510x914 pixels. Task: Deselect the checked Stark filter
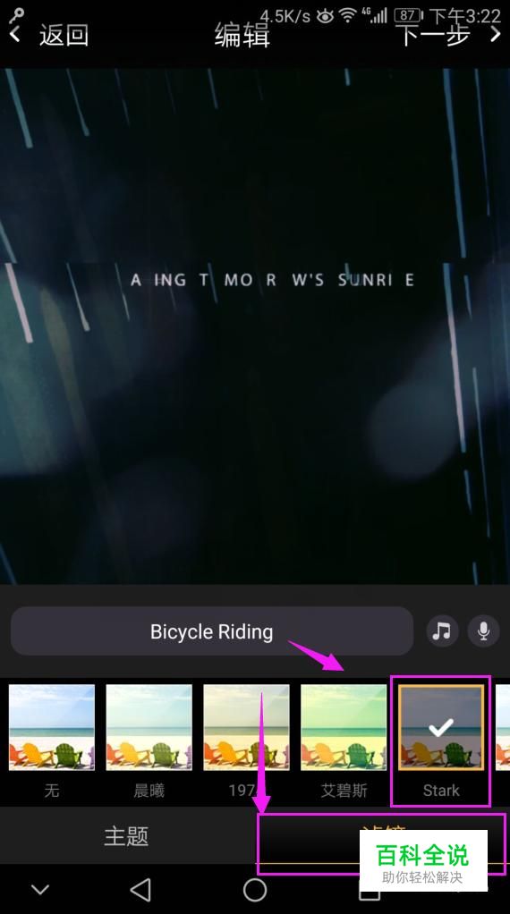click(x=440, y=727)
